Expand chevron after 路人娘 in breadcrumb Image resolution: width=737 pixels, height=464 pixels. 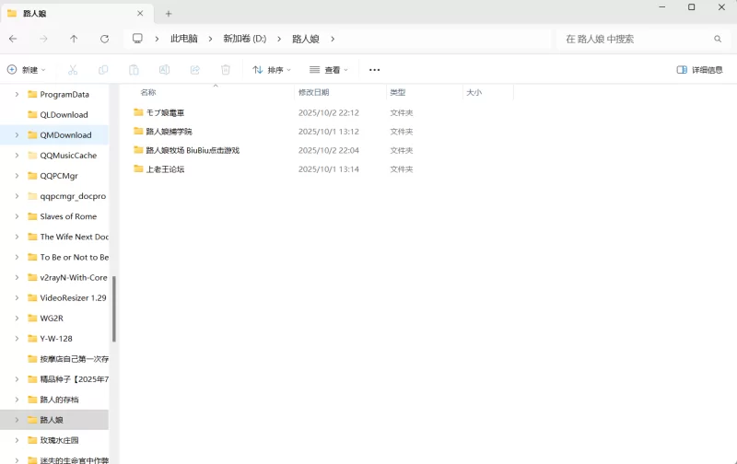[x=333, y=39]
